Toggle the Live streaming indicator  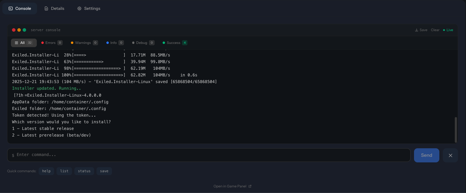coord(448,30)
